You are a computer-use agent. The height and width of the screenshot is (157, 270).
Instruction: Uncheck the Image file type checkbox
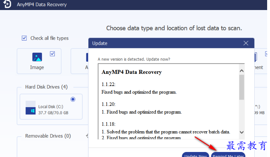(52, 54)
